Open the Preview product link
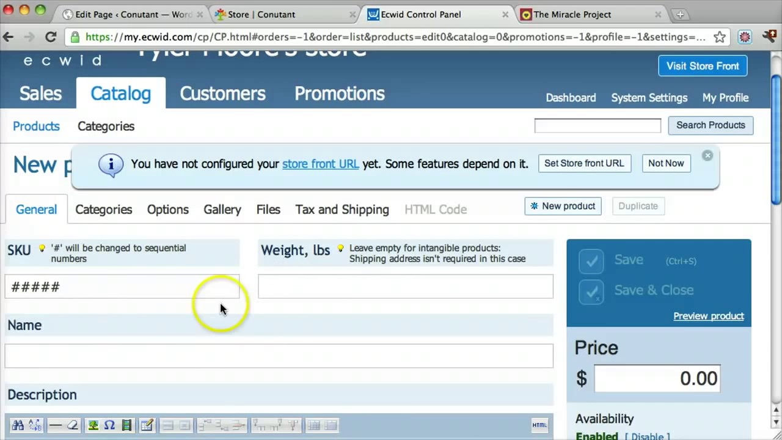Screen dimensions: 782x440 coord(709,316)
